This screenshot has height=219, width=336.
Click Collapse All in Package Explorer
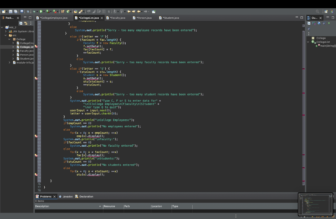pyautogui.click(x=21, y=23)
